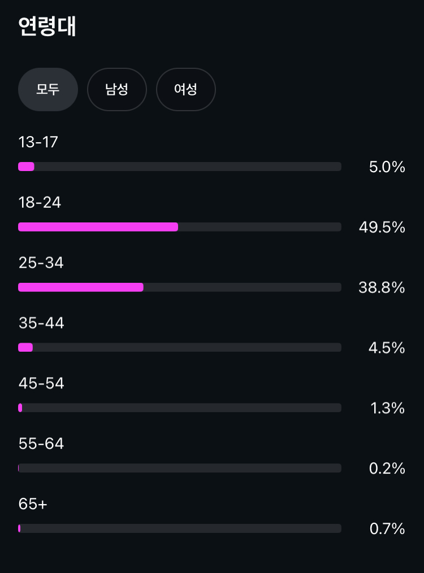424x573 pixels.
Task: Click the 65+ age label
Action: pos(33,504)
